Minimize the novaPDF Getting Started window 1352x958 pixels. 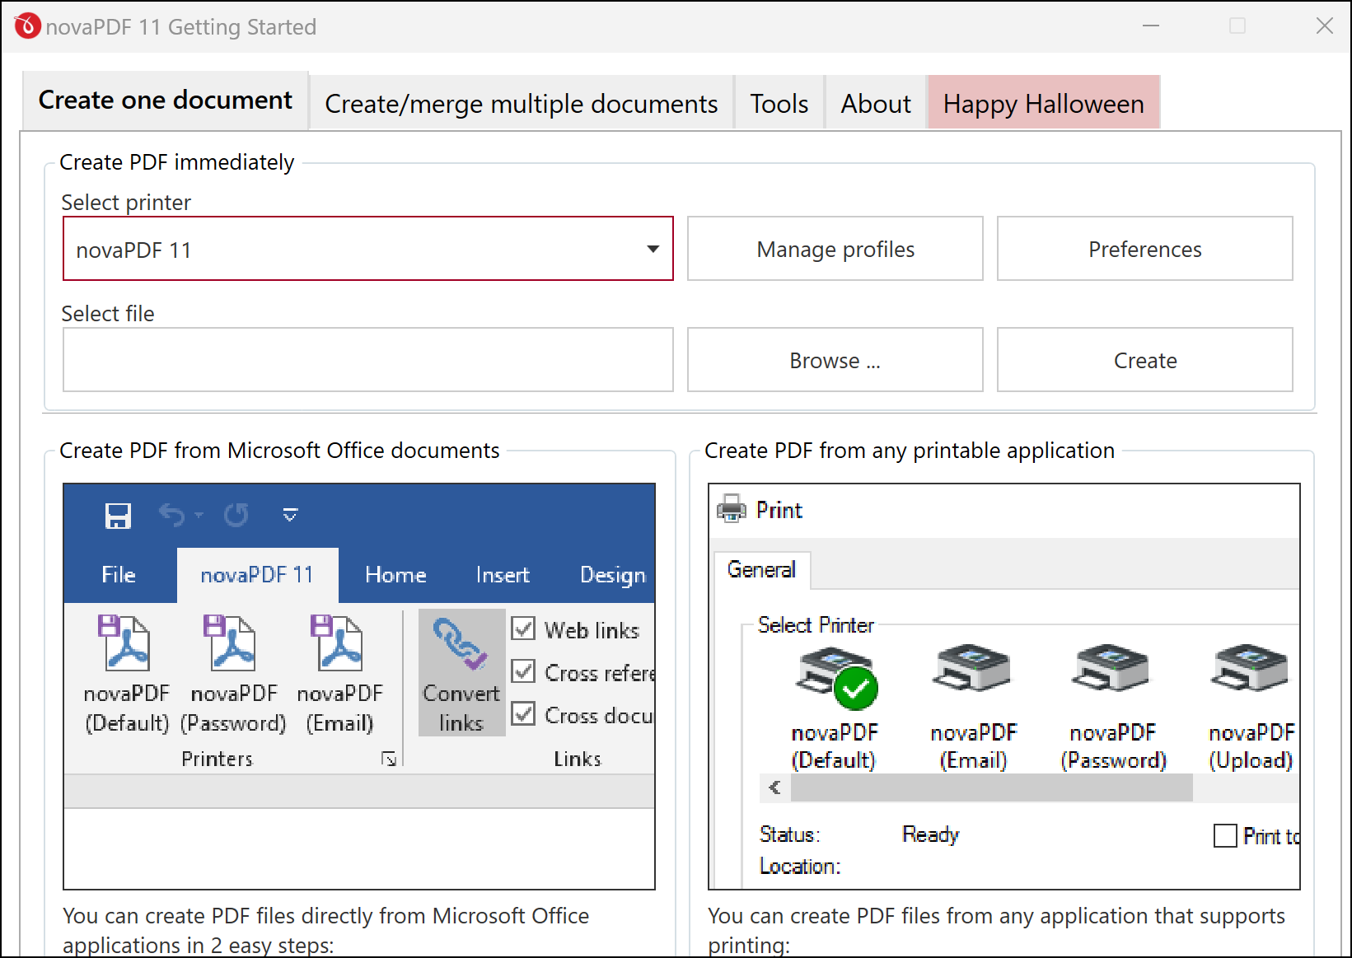[x=1151, y=26]
